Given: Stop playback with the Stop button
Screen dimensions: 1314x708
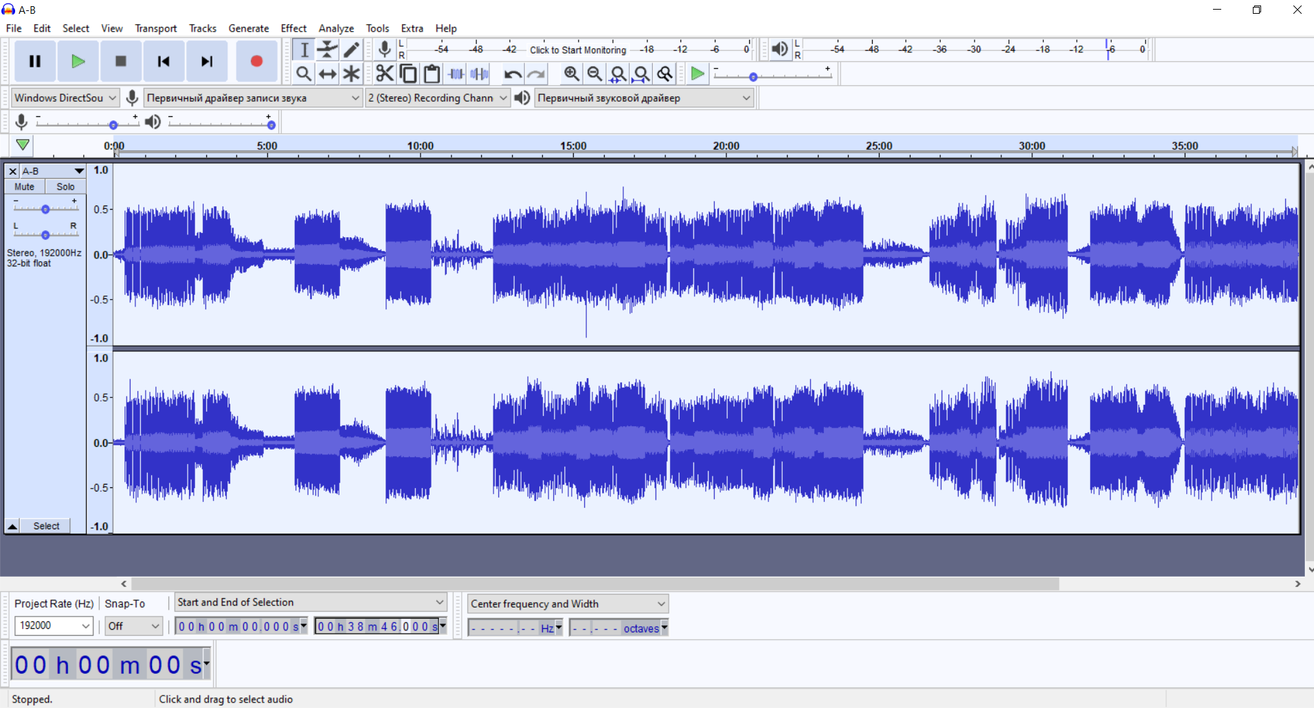Looking at the screenshot, I should 121,61.
